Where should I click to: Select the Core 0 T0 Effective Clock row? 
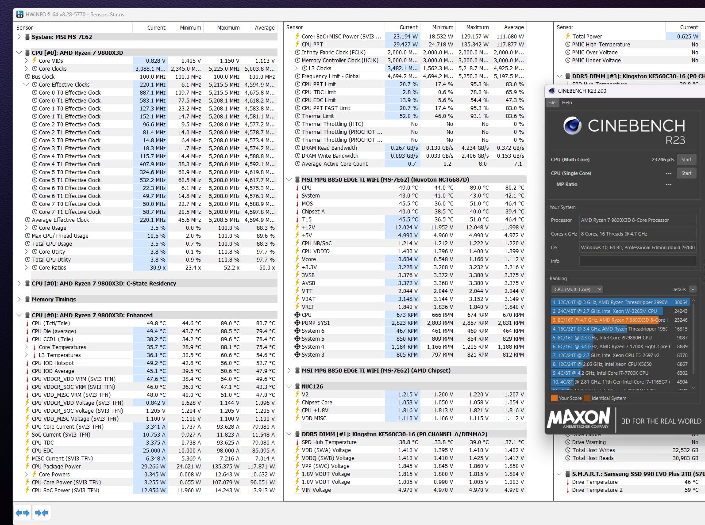pyautogui.click(x=146, y=92)
